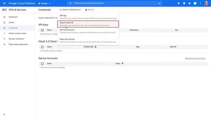This screenshot has width=211, height=118.
Task: Click the API logo beside APIs & Services
Action: coord(4,10)
